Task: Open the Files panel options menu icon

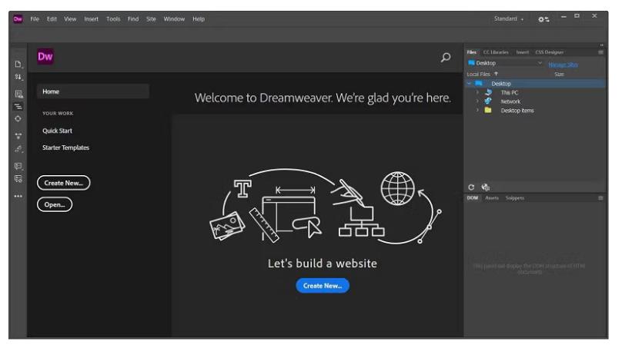Action: [x=600, y=52]
